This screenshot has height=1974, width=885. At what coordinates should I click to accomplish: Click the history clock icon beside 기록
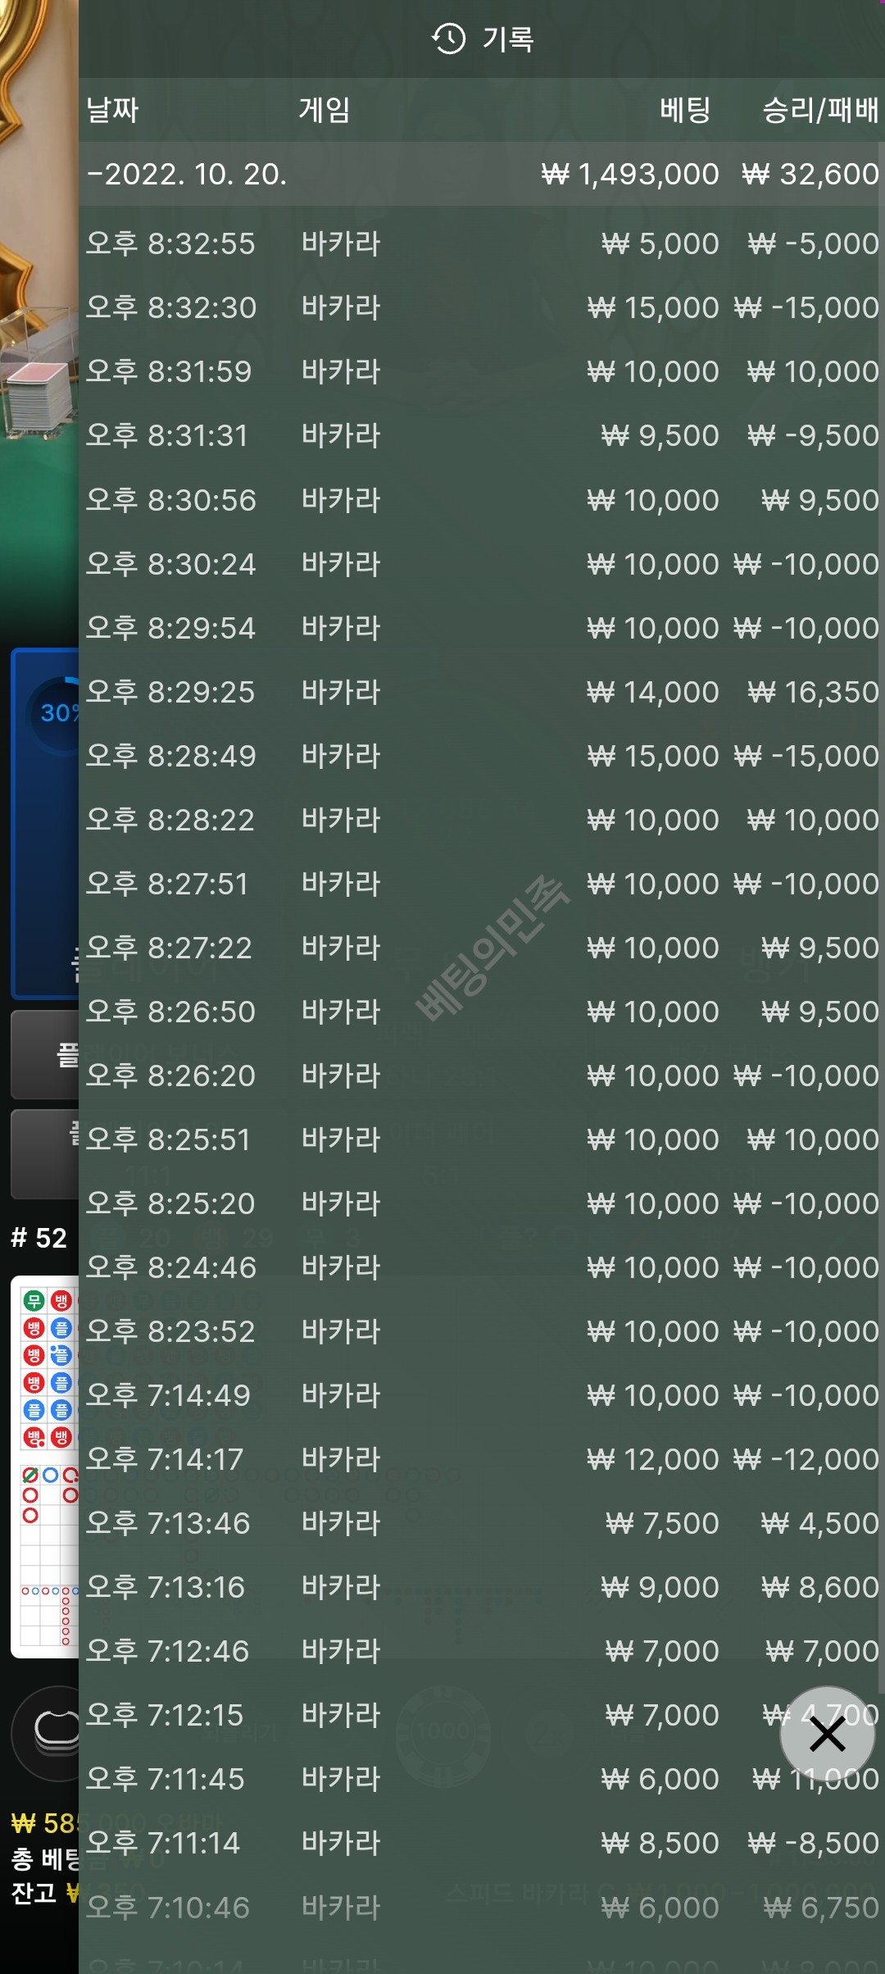coord(448,39)
